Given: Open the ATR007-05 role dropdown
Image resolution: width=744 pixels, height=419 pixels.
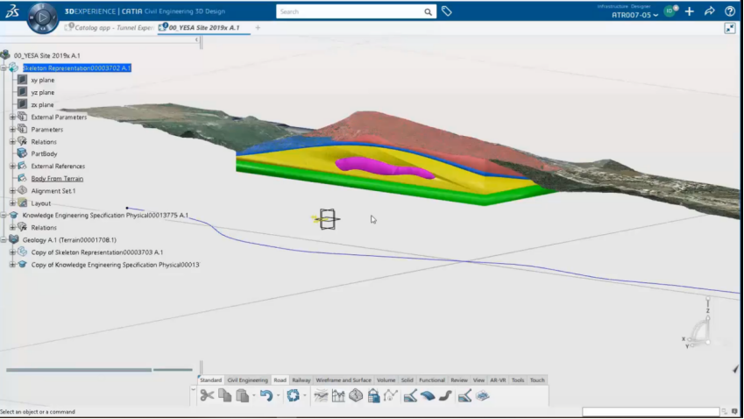Looking at the screenshot, I should point(635,15).
